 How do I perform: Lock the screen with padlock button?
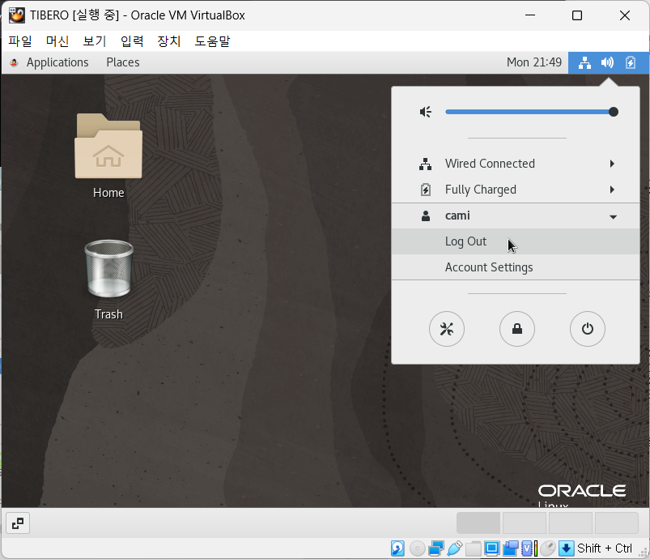click(x=517, y=329)
